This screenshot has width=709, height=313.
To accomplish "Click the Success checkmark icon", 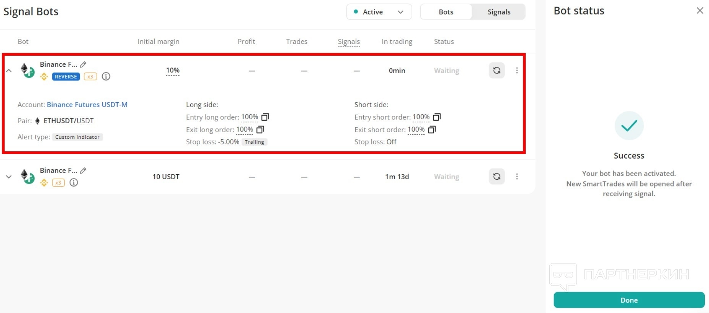I will [629, 125].
